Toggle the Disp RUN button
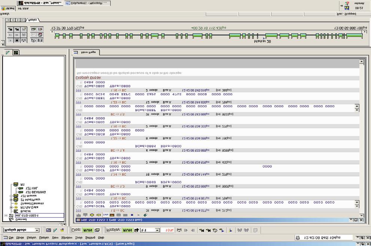Screen dimensions: 371x246 (x=88, y=230)
